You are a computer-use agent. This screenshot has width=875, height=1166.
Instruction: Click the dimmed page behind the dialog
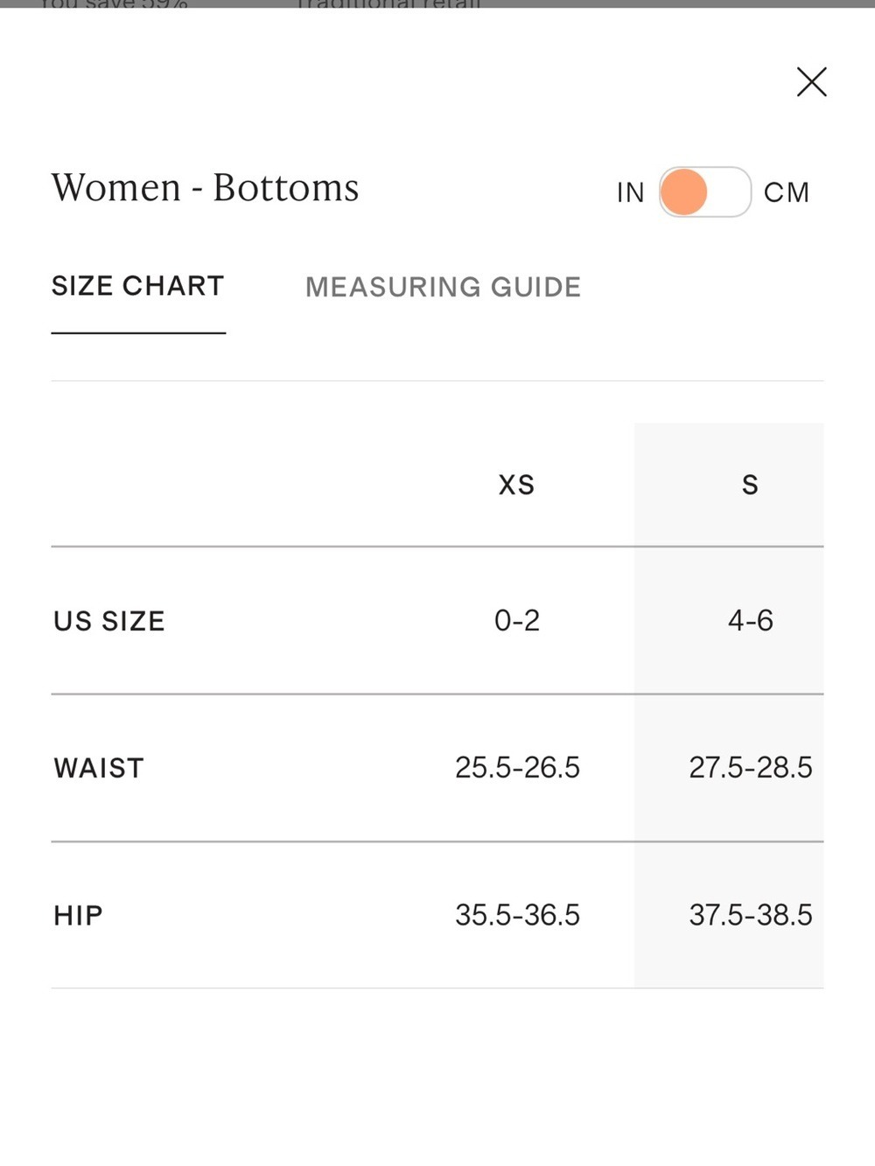coord(437,3)
